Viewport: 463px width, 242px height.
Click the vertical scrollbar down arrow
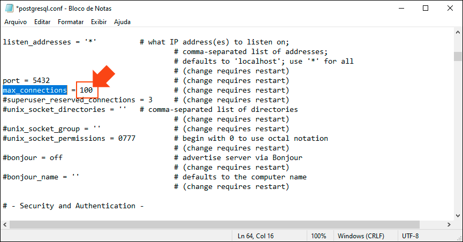tap(458, 215)
